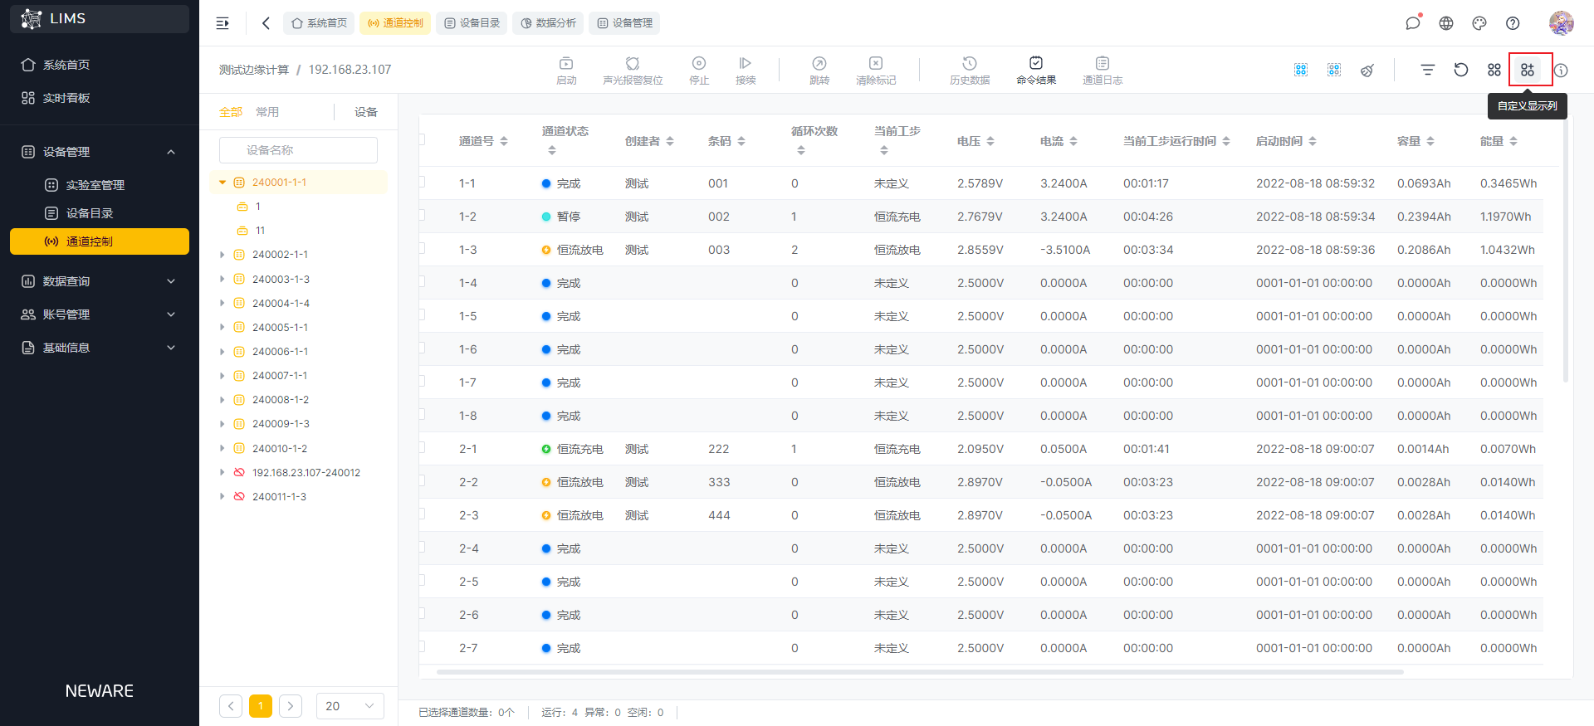Click the invert channel selection icon
This screenshot has width=1594, height=726.
coord(1334,70)
